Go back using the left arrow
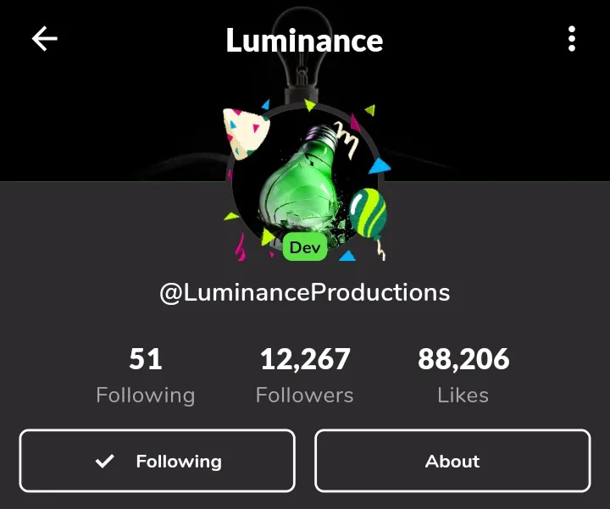This screenshot has width=610, height=509. [x=45, y=38]
